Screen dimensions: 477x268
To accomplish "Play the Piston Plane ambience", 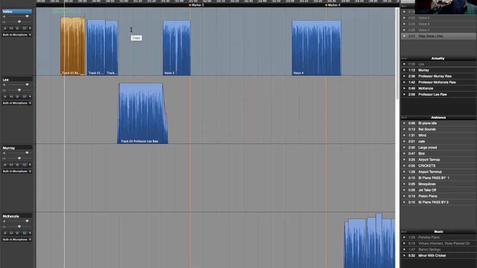I will pyautogui.click(x=404, y=196).
